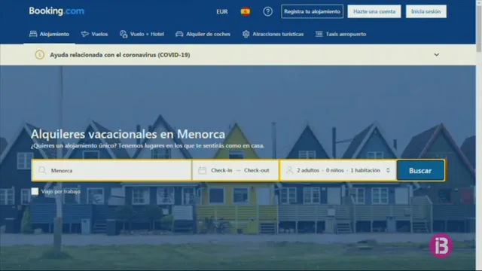Expand the COVID-19 help banner chevron
The height and width of the screenshot is (271, 482).
tap(437, 55)
